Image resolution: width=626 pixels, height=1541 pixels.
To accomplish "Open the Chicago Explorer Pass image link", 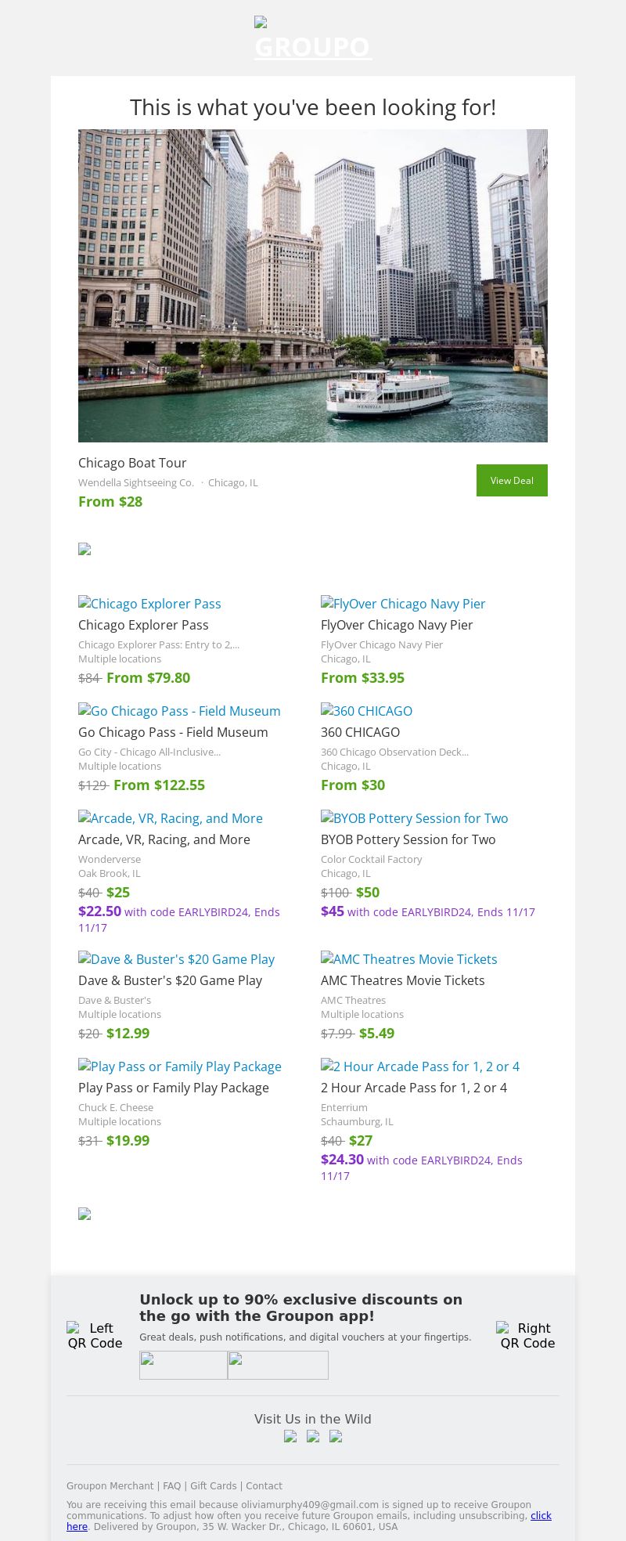I will 149,604.
